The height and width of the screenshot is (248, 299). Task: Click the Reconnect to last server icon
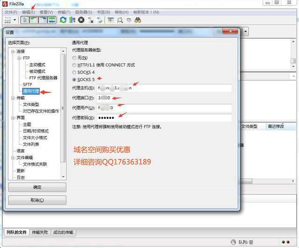pos(100,20)
